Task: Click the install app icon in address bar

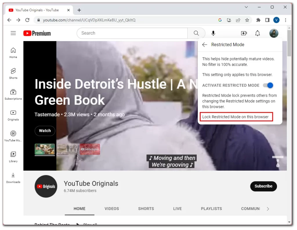Action: click(229, 20)
